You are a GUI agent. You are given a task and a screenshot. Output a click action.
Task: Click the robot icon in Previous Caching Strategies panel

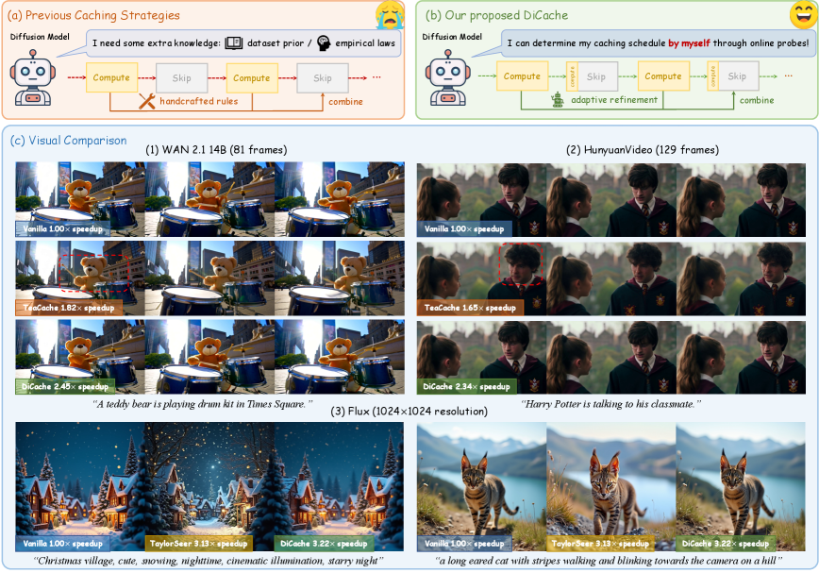click(33, 78)
